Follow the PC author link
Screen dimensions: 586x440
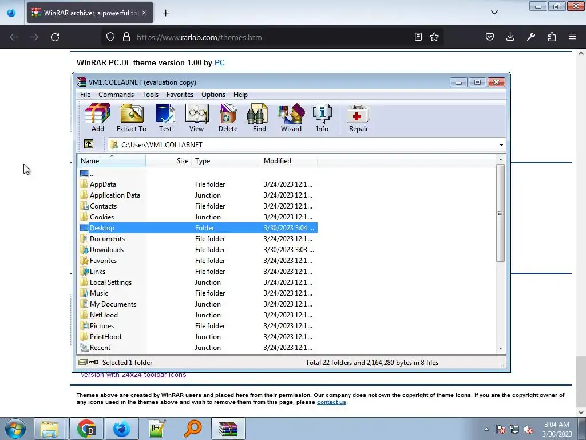219,63
